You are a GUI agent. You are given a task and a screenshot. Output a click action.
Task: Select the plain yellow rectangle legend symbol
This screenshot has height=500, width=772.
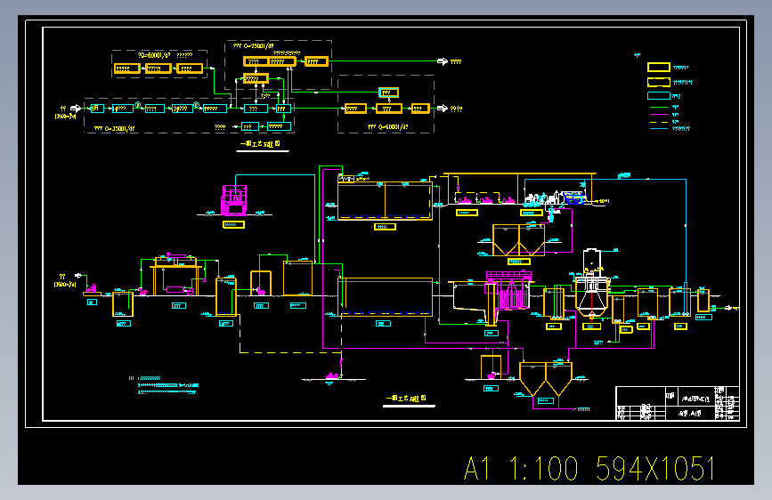658,68
